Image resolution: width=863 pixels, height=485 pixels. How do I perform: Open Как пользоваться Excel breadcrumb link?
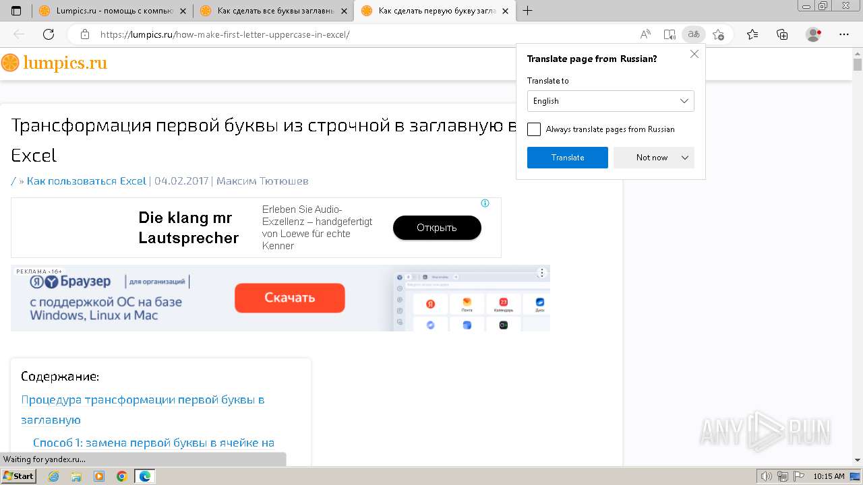click(x=86, y=181)
